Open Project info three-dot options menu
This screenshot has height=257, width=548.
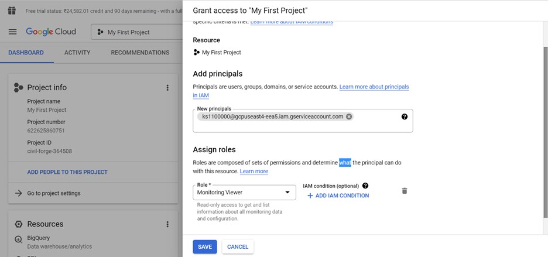coord(167,88)
